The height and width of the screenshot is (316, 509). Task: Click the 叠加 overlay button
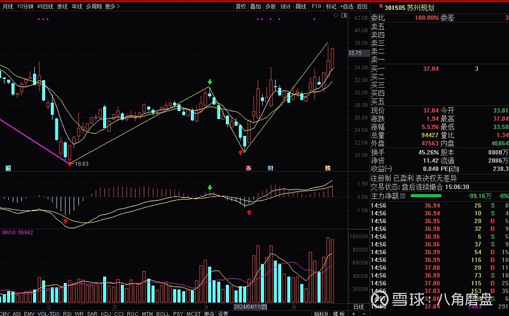(x=256, y=6)
